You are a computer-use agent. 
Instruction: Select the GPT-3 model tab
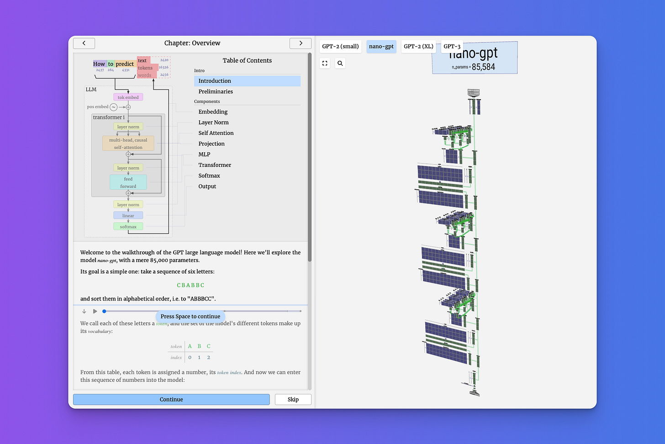coord(452,46)
